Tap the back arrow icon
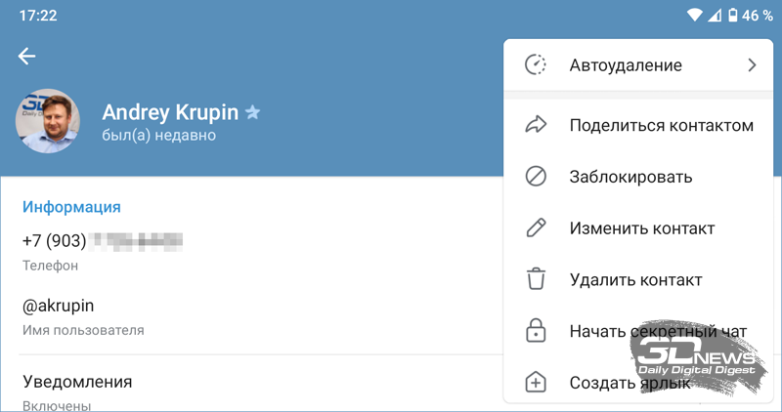This screenshot has width=782, height=412. pos(27,57)
